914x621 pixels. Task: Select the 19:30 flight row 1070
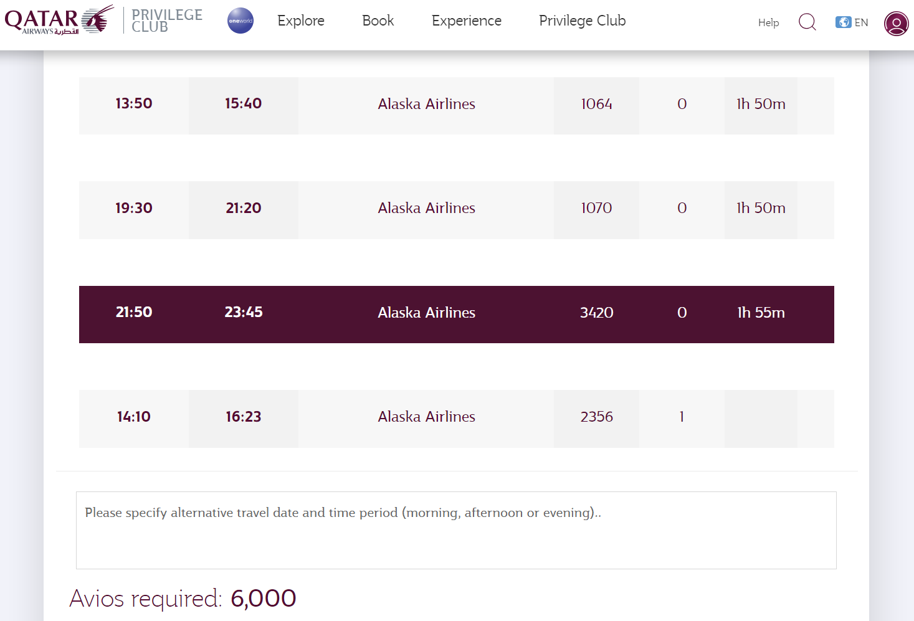[x=457, y=210]
